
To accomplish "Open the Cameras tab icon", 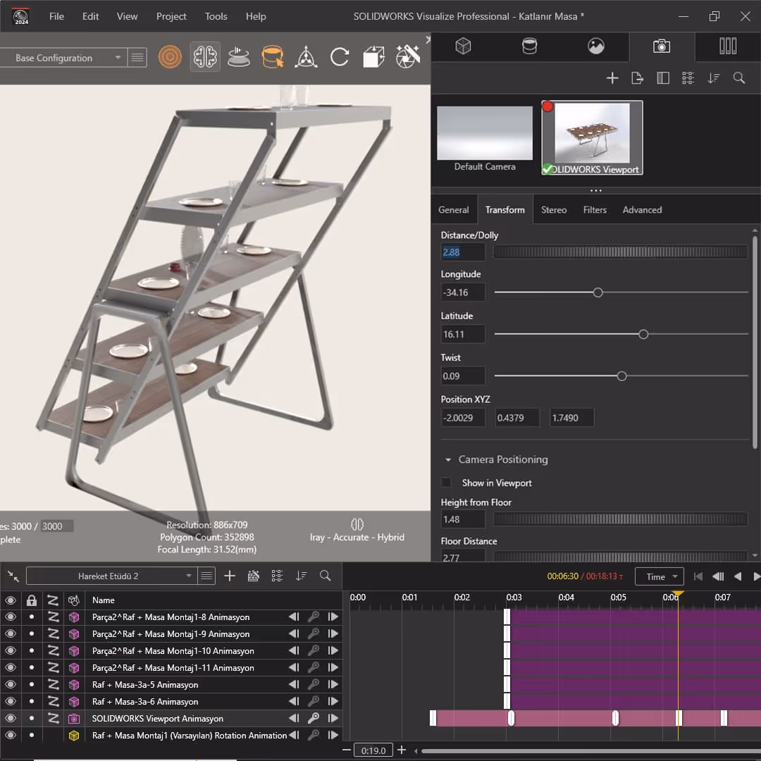I will tap(662, 47).
